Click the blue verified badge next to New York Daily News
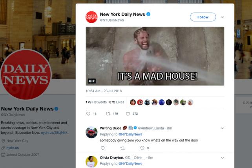The width and height of the screenshot is (252, 168). click(148, 14)
